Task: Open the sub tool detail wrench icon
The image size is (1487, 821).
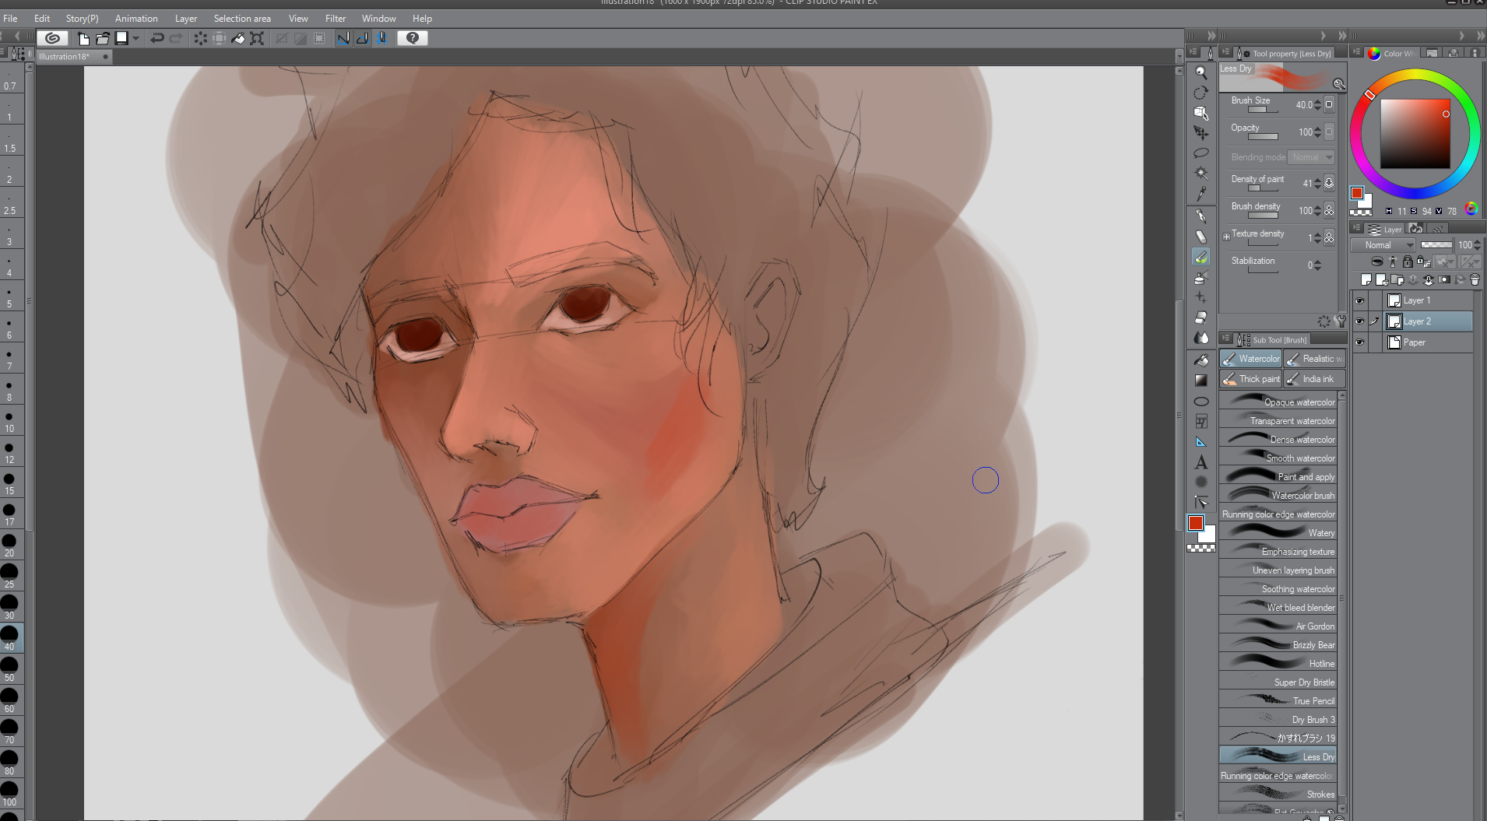Action: [x=1340, y=321]
